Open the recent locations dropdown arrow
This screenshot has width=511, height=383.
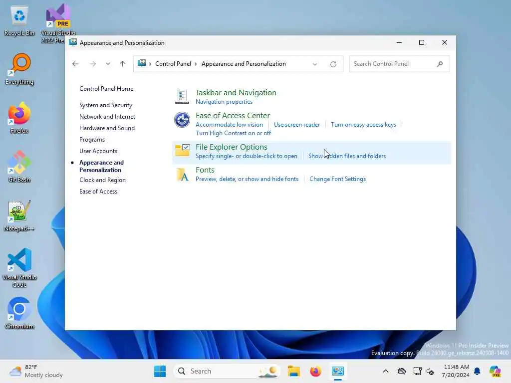click(108, 64)
